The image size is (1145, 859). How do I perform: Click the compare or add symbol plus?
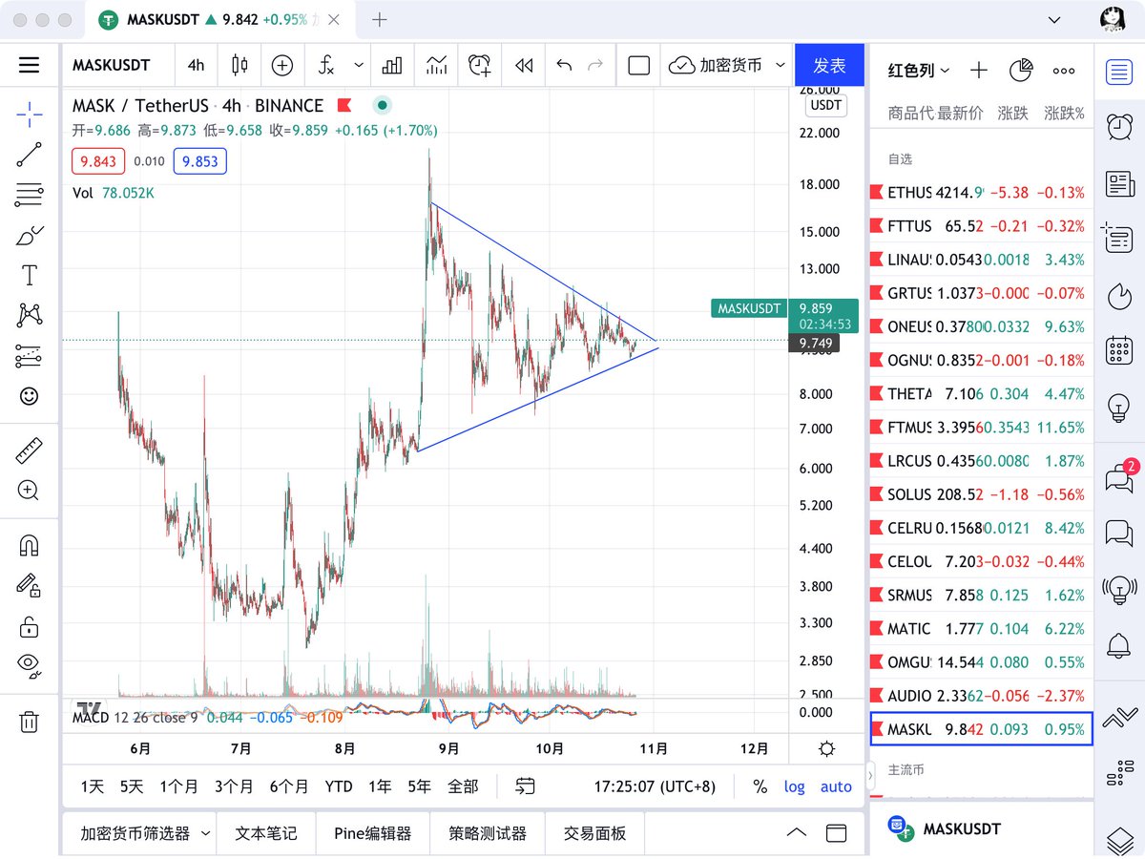(282, 65)
